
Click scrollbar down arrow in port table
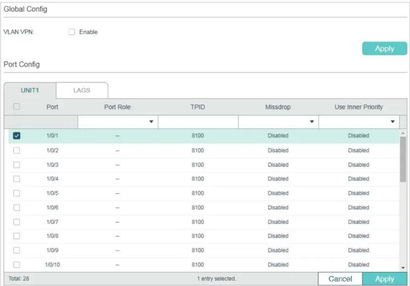pos(403,268)
